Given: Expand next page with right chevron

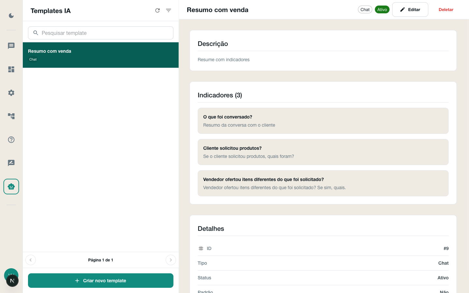Looking at the screenshot, I should pyautogui.click(x=171, y=260).
